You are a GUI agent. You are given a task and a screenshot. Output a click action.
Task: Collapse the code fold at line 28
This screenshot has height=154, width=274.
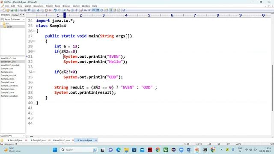click(34, 41)
